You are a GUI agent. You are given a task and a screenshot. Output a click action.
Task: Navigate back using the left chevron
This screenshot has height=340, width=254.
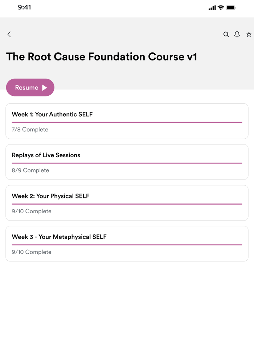pos(9,34)
